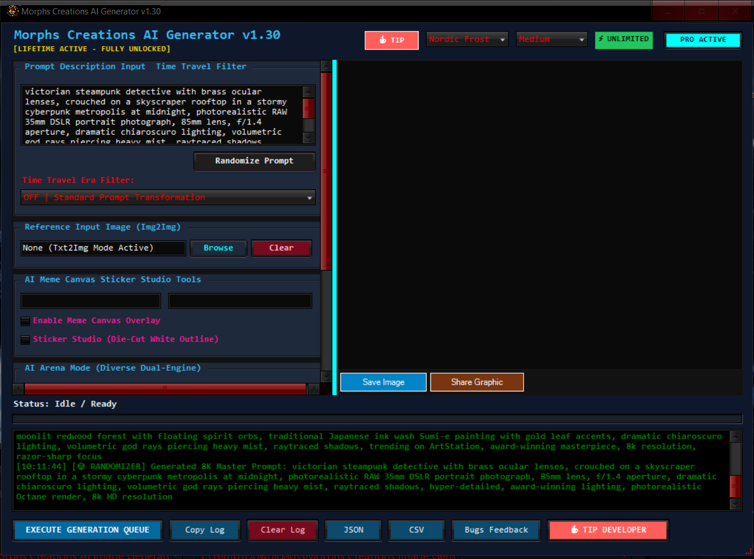Enable Meme Canvas Overlay checkbox

point(25,321)
